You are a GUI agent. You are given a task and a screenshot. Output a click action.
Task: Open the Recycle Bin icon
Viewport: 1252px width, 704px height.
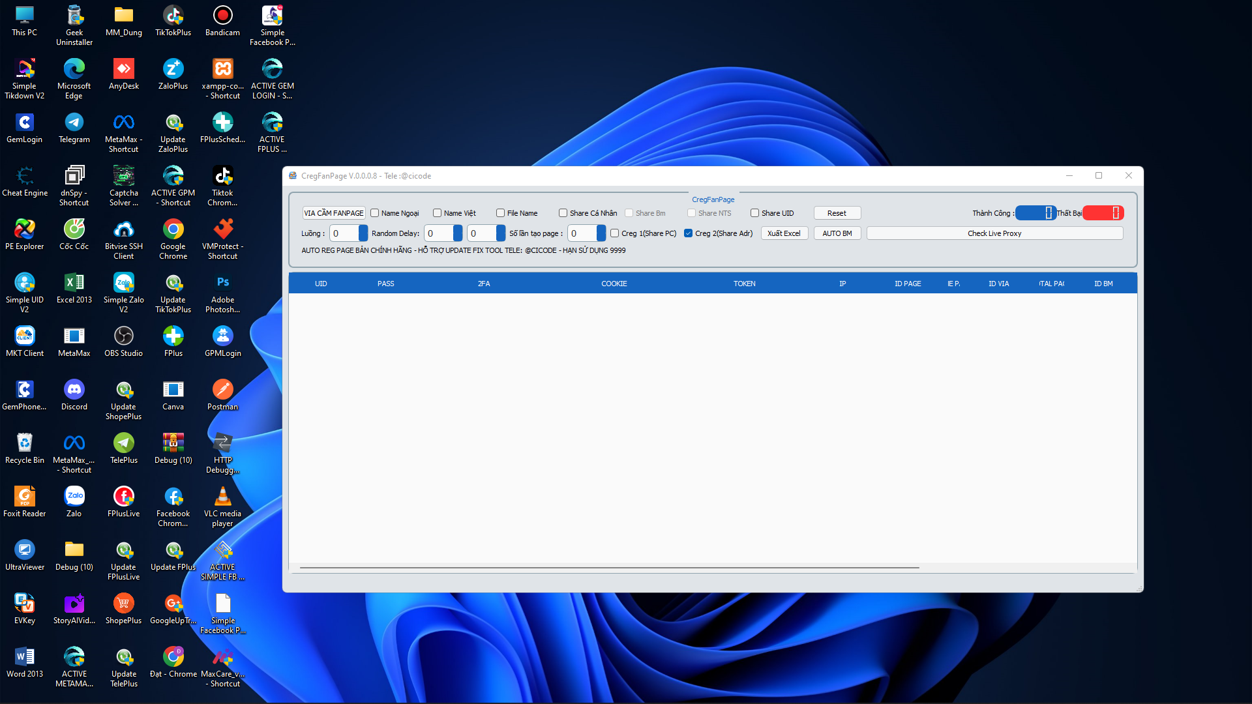24,448
